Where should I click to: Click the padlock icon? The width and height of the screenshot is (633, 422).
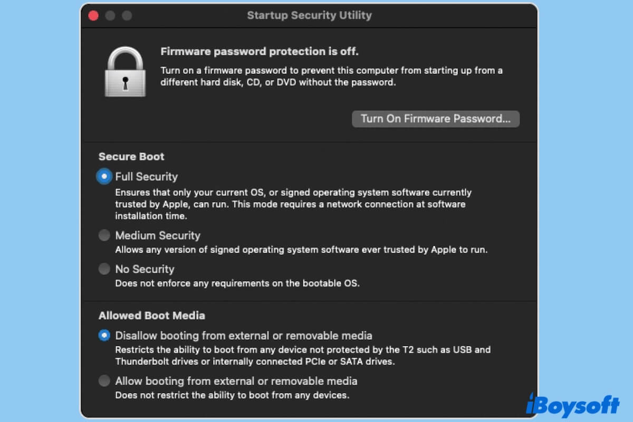point(125,71)
